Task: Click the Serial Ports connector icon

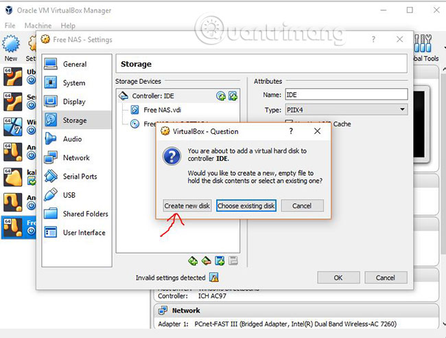Action: 51,176
